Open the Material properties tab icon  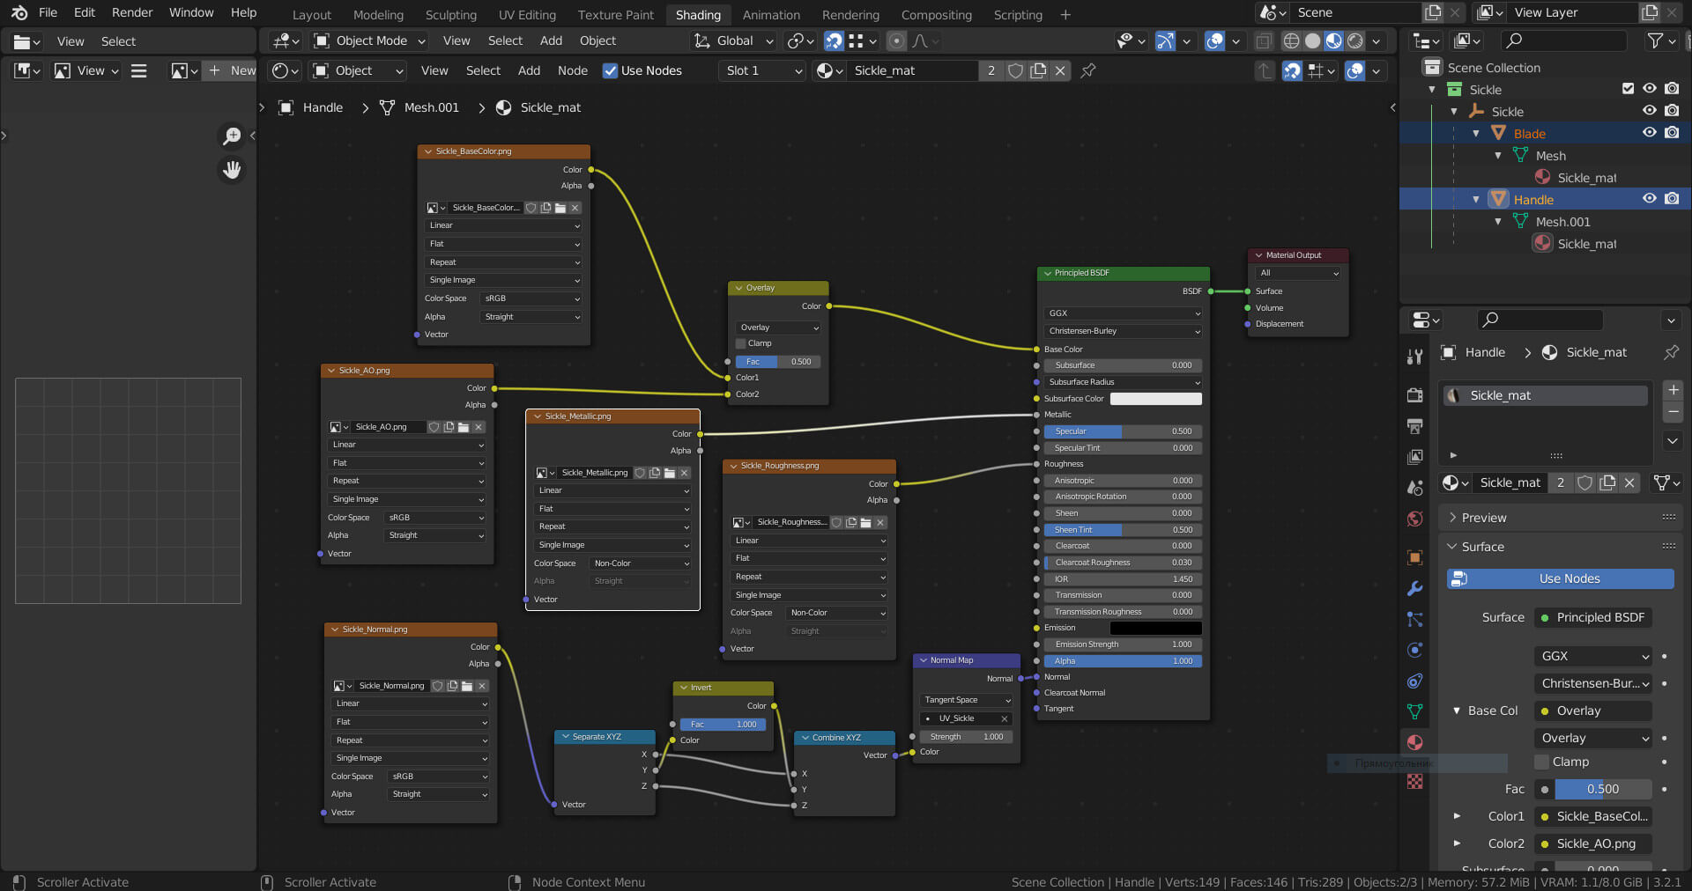coord(1414,742)
